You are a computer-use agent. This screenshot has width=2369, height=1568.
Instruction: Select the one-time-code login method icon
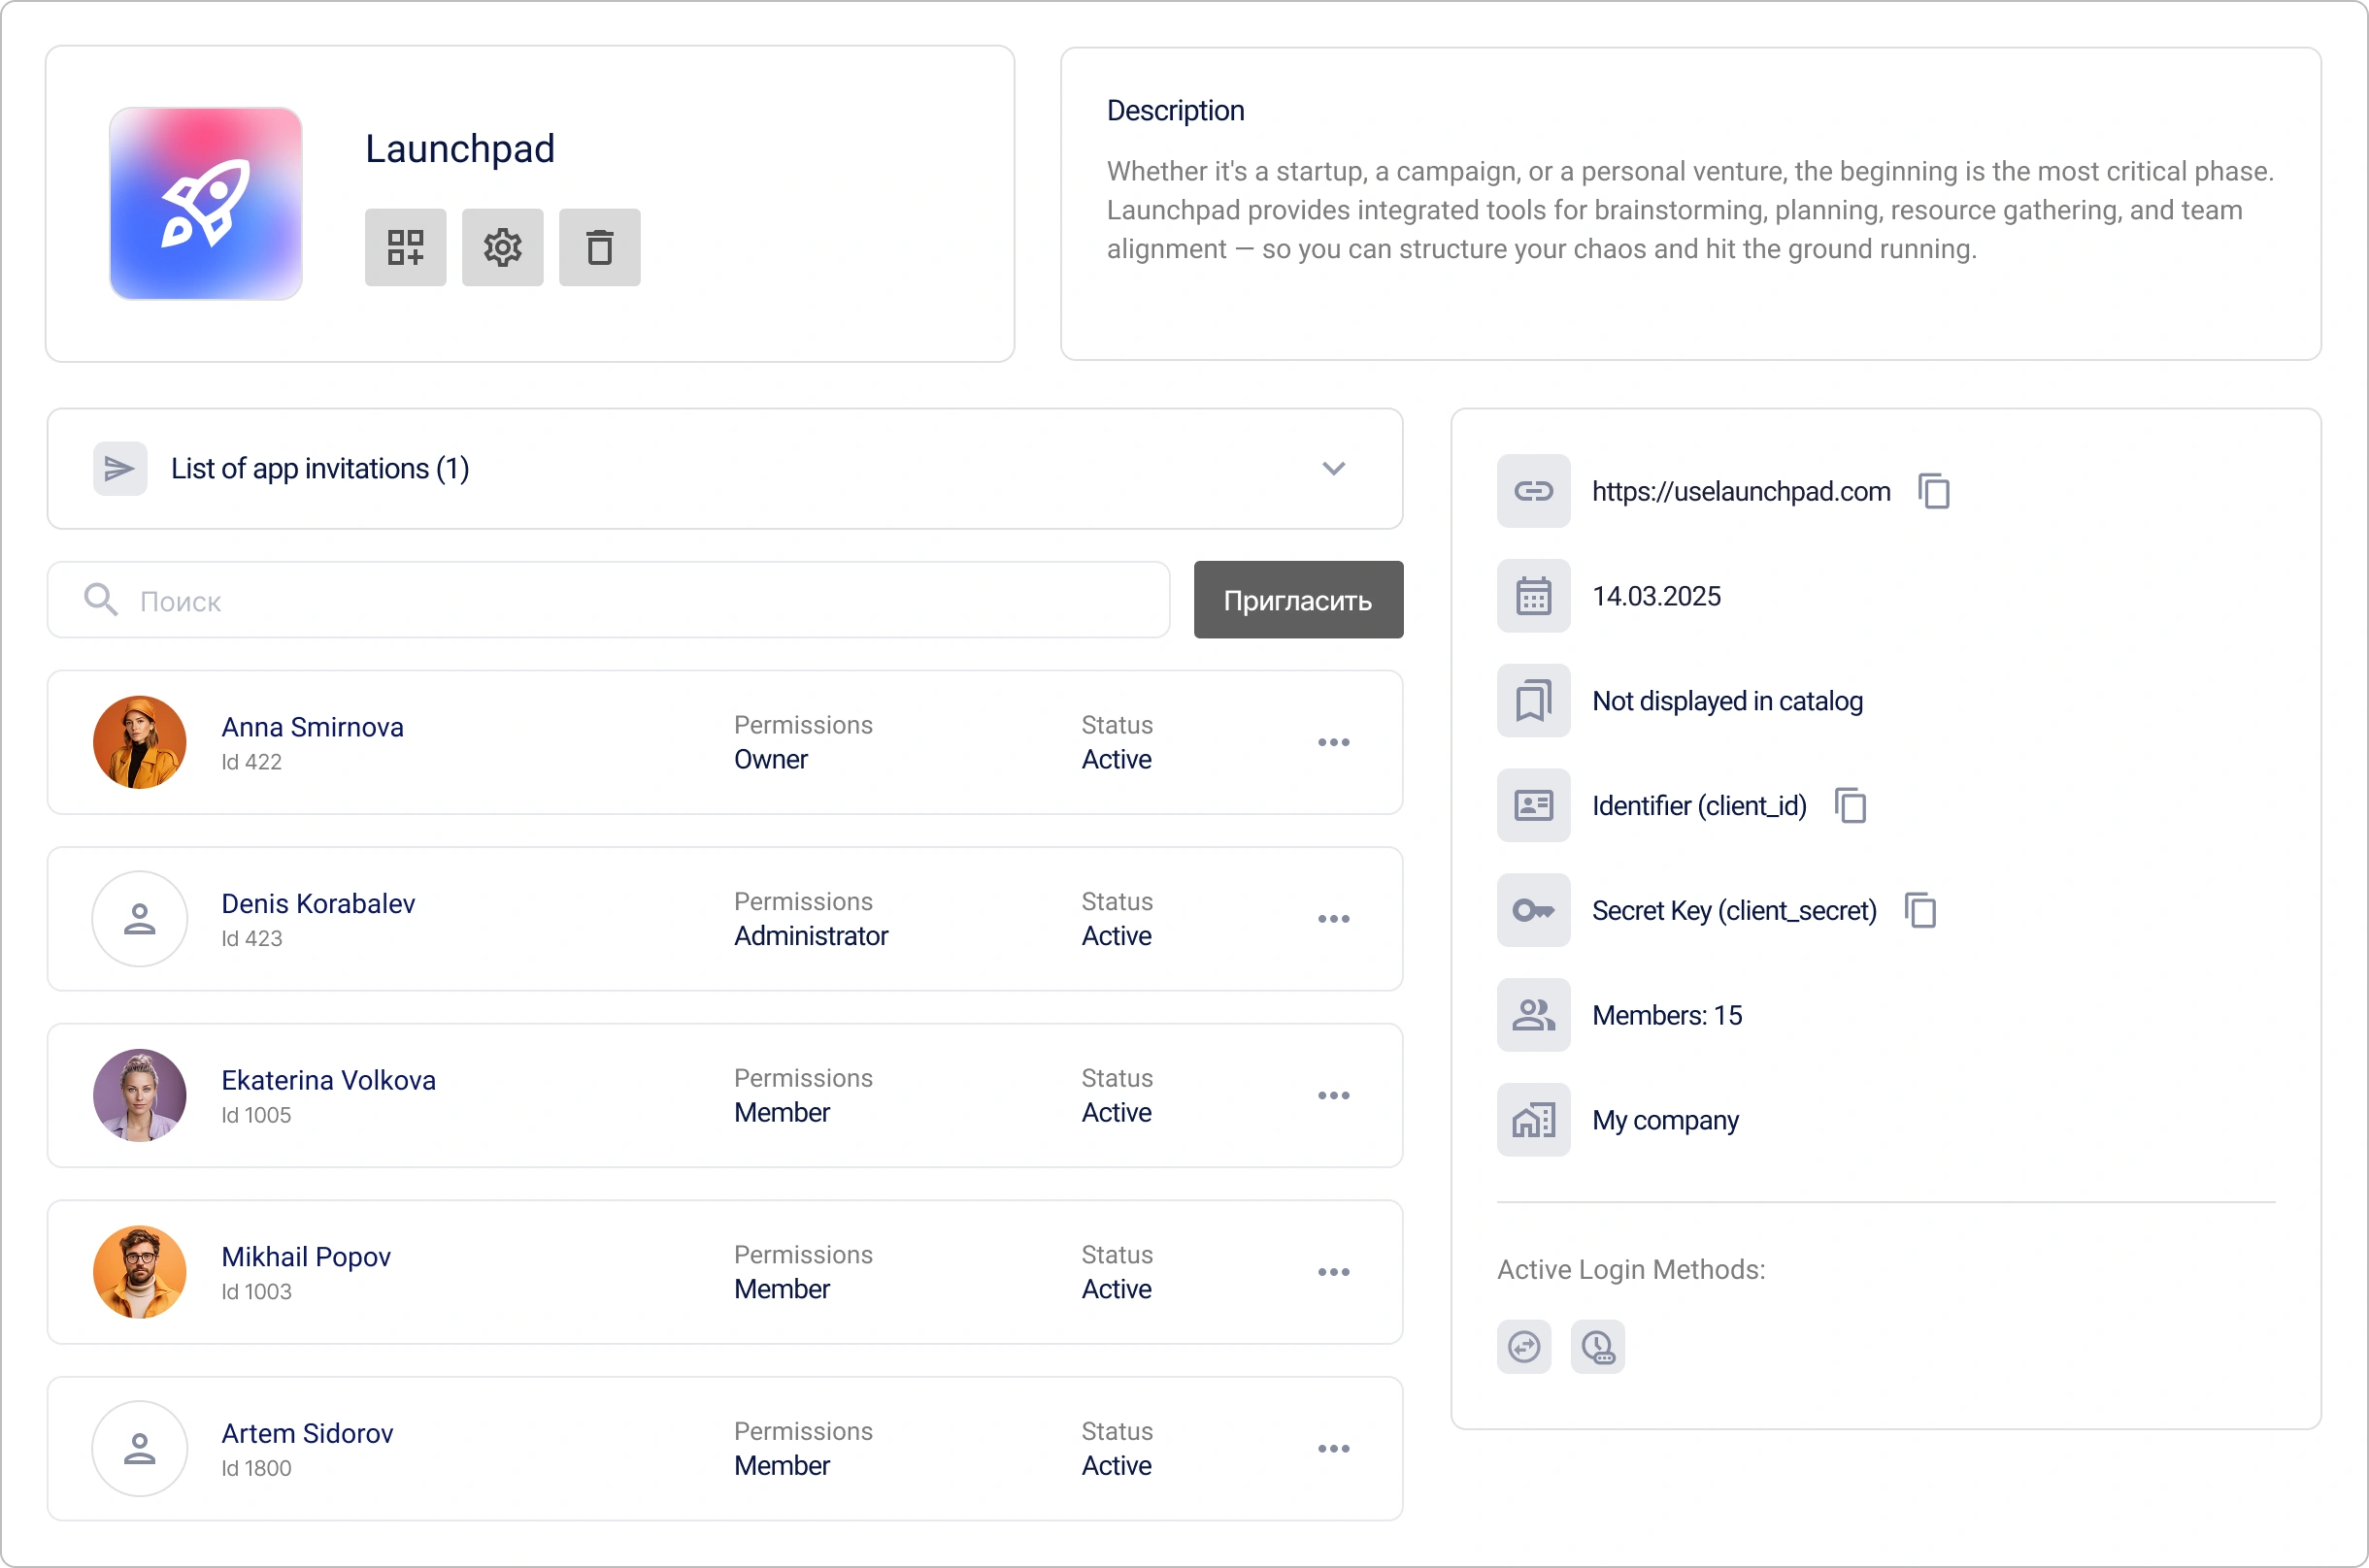(1598, 1346)
